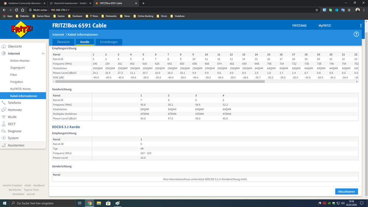Open the Vodafone bookmark folder
This screenshot has width=368, height=207.
point(177,16)
